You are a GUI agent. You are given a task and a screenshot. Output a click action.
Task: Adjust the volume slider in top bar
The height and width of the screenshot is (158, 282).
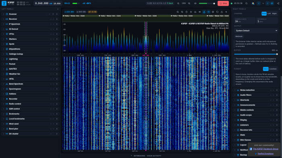click(x=207, y=3)
